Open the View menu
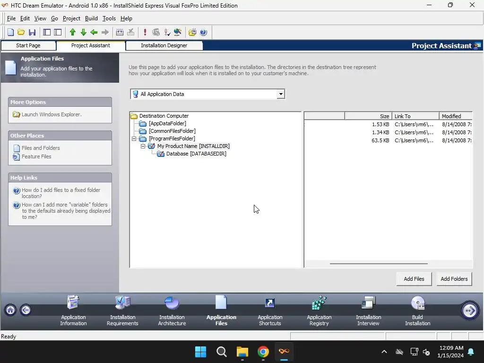484x363 pixels. tap(40, 18)
